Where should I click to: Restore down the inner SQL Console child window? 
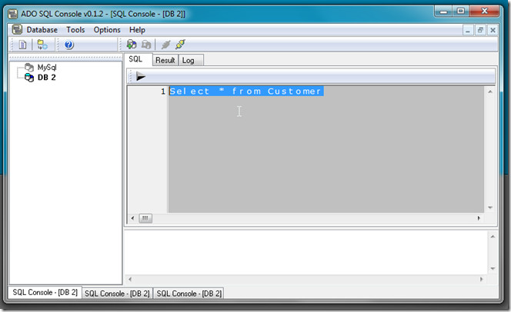480,30
